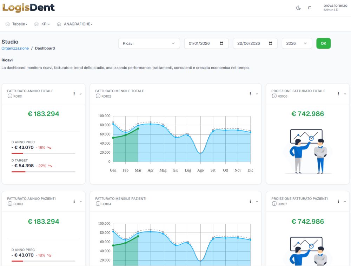Viewport: 351px width, 266px height.
Task: Toggle dark mode moon icon
Action: click(x=298, y=8)
